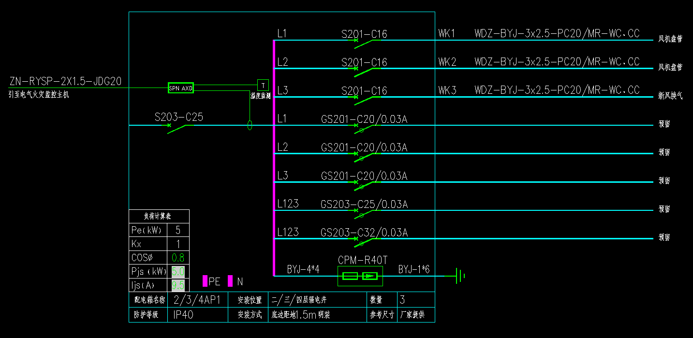Select the 温度监测 label

[260, 96]
